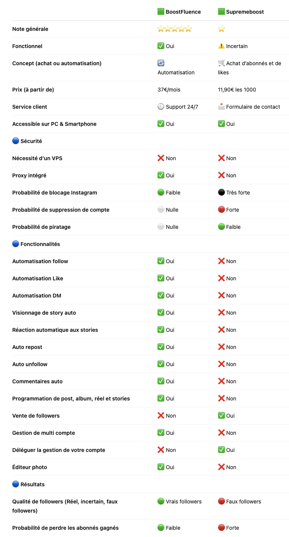
Task: Click the mail icon beside Formulaire de contact
Action: (222, 107)
